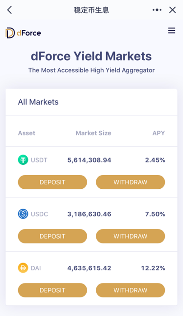183x316 pixels.
Task: Click the Asset column header
Action: (27, 133)
